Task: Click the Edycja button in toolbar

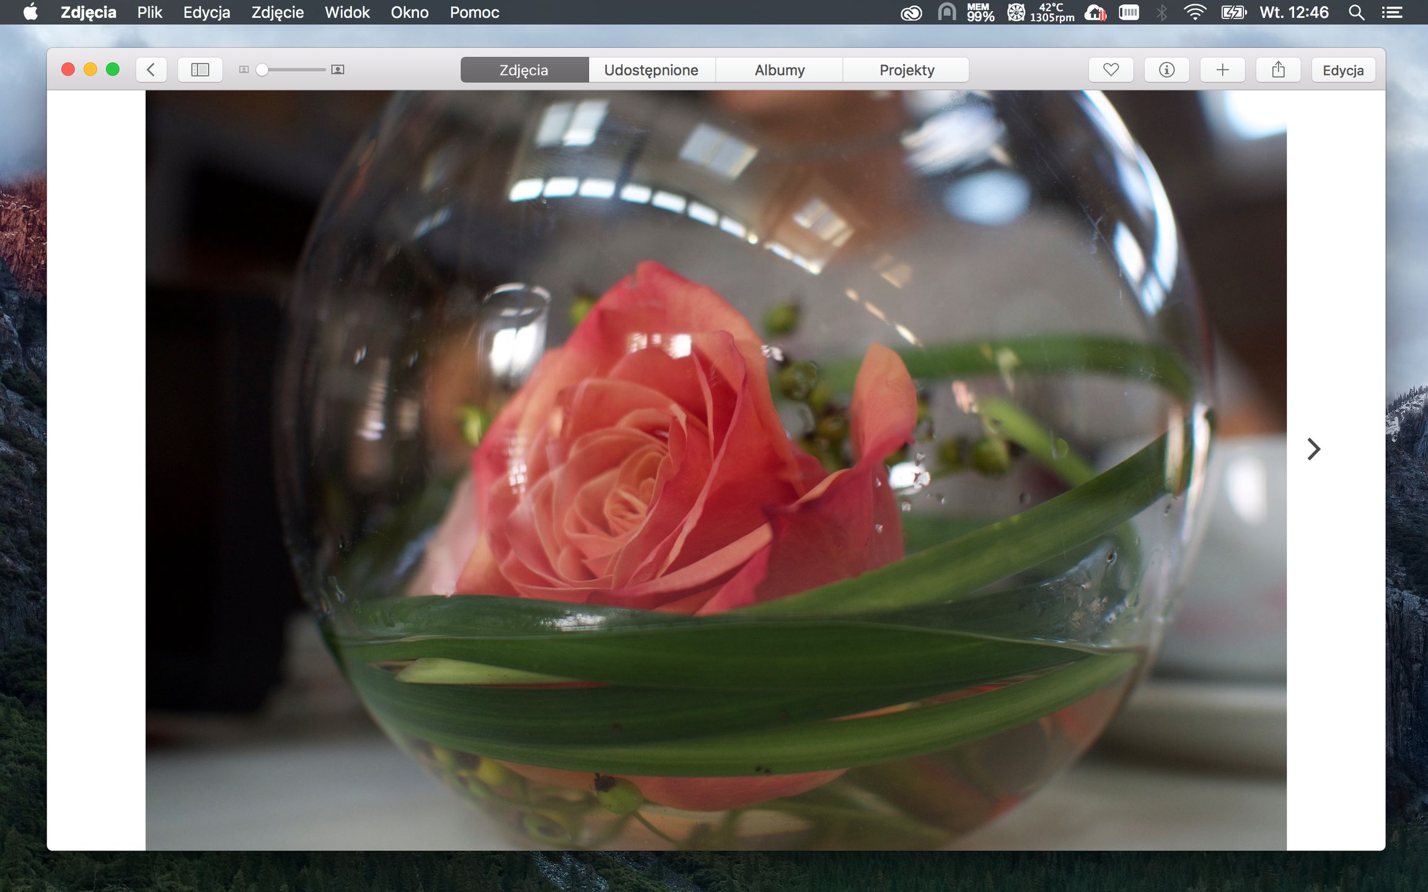Action: [x=1343, y=70]
